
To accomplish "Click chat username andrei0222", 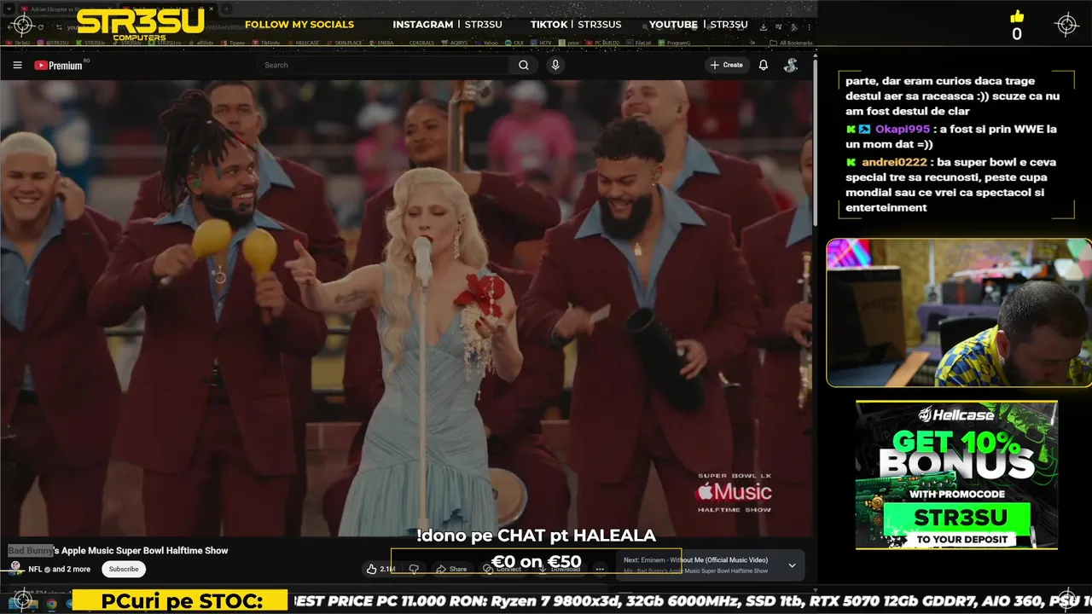I will 896,161.
